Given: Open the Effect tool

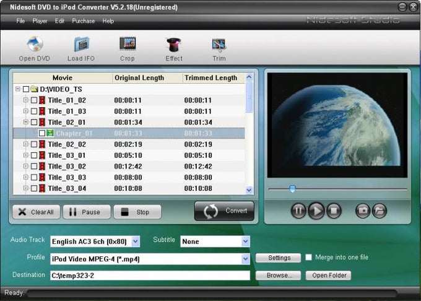Looking at the screenshot, I should coord(174,48).
